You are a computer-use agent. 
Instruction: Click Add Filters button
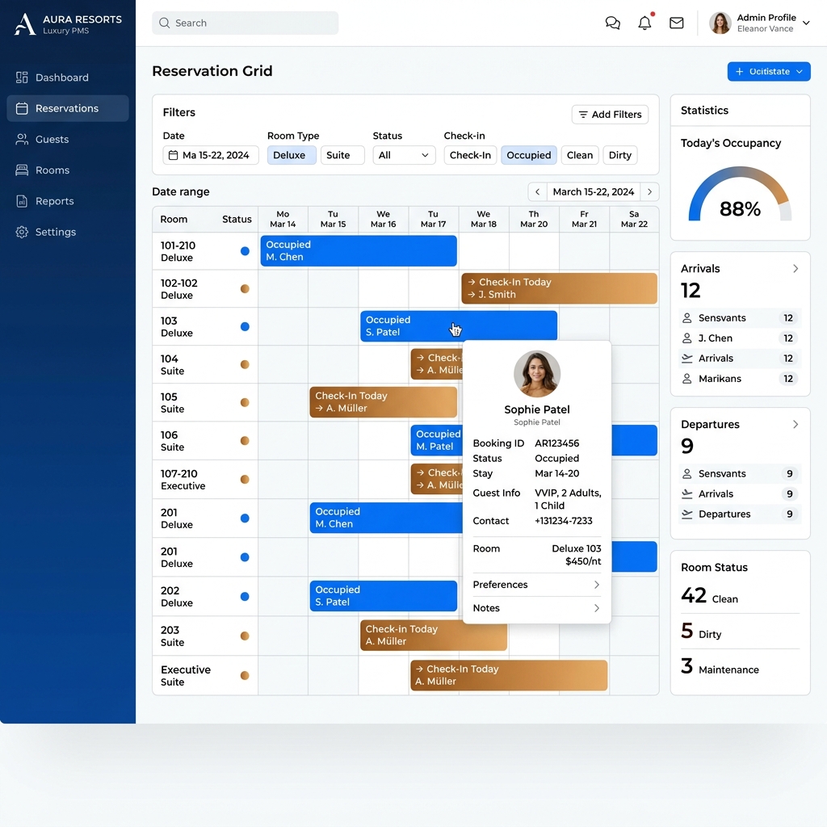click(x=610, y=115)
